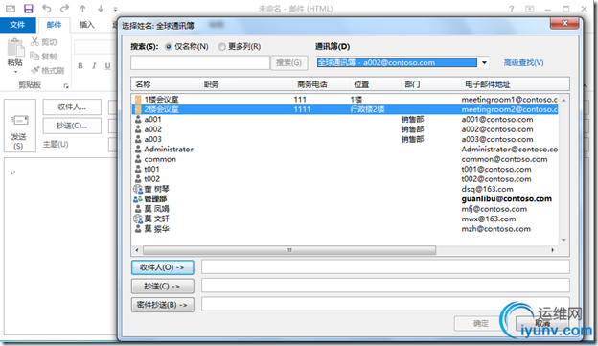Toggle Underline formatting
Screen dimensions: 598x346
coord(108,65)
